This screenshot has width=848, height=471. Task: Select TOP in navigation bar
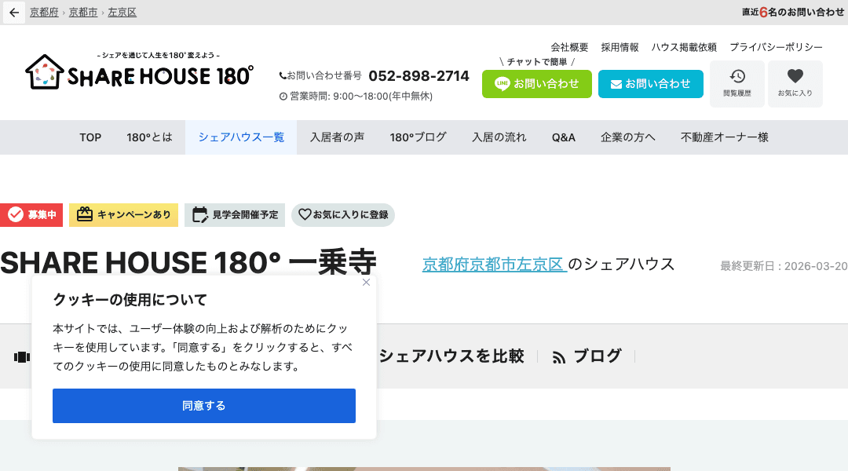pyautogui.click(x=90, y=137)
